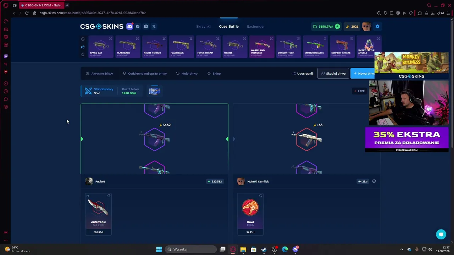
Task: Click the Opera menu logo
Action: (6, 5)
